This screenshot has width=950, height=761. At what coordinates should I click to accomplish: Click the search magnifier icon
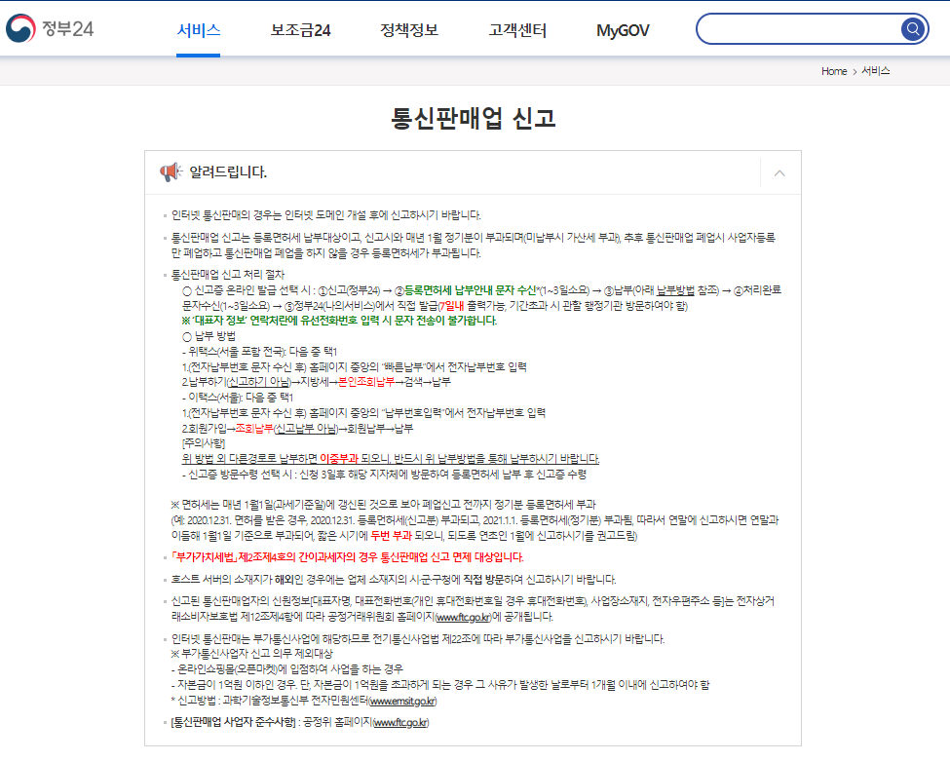click(912, 29)
